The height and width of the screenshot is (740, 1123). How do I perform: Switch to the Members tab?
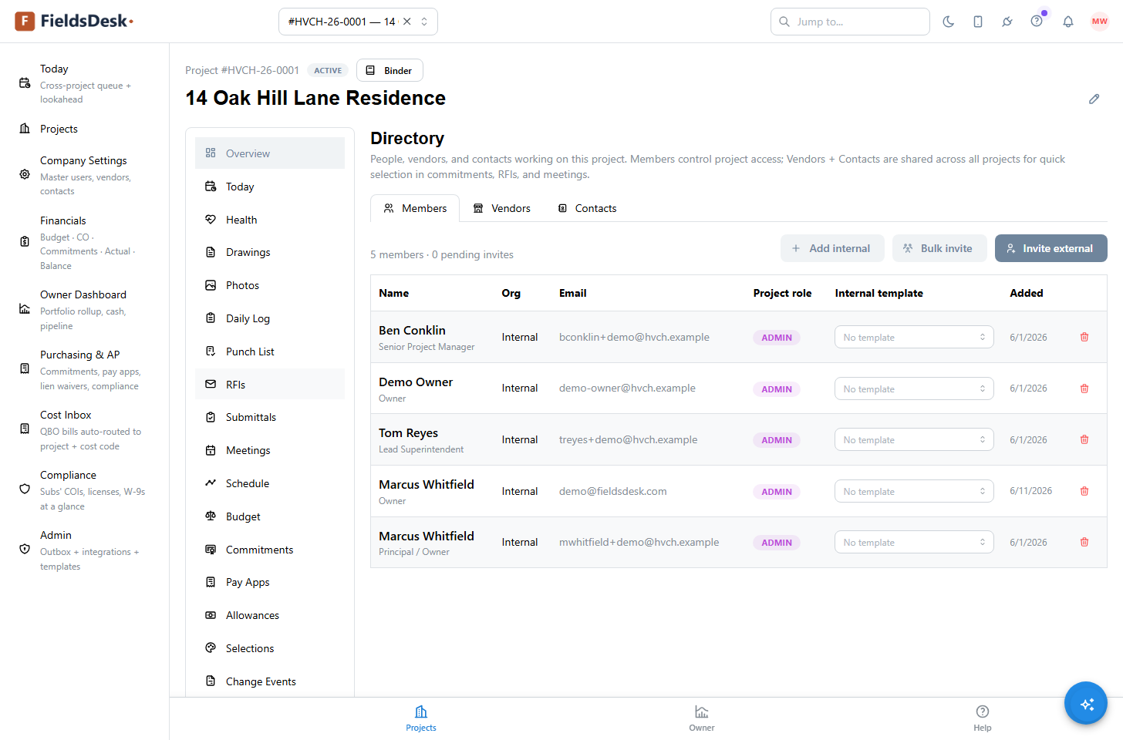click(x=415, y=208)
